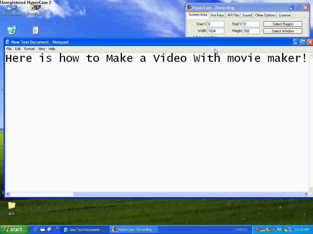Image resolution: width=313 pixels, height=234 pixels.
Task: Open the Other Options tab
Action: pyautogui.click(x=265, y=15)
